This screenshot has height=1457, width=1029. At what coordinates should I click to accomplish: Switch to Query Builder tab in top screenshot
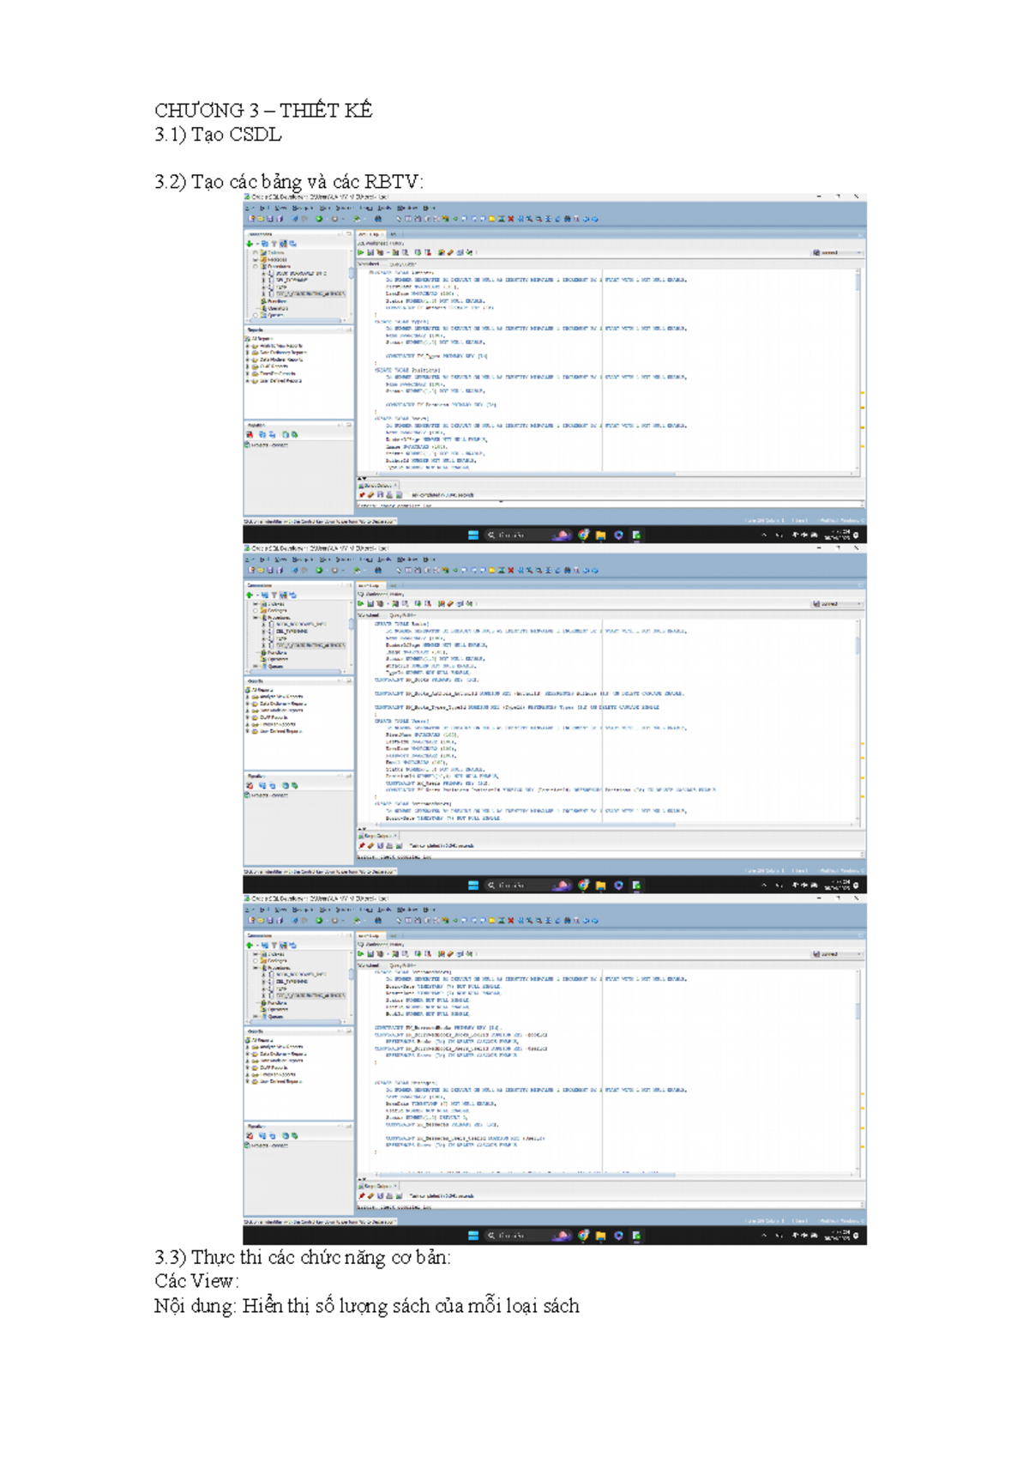click(x=403, y=264)
